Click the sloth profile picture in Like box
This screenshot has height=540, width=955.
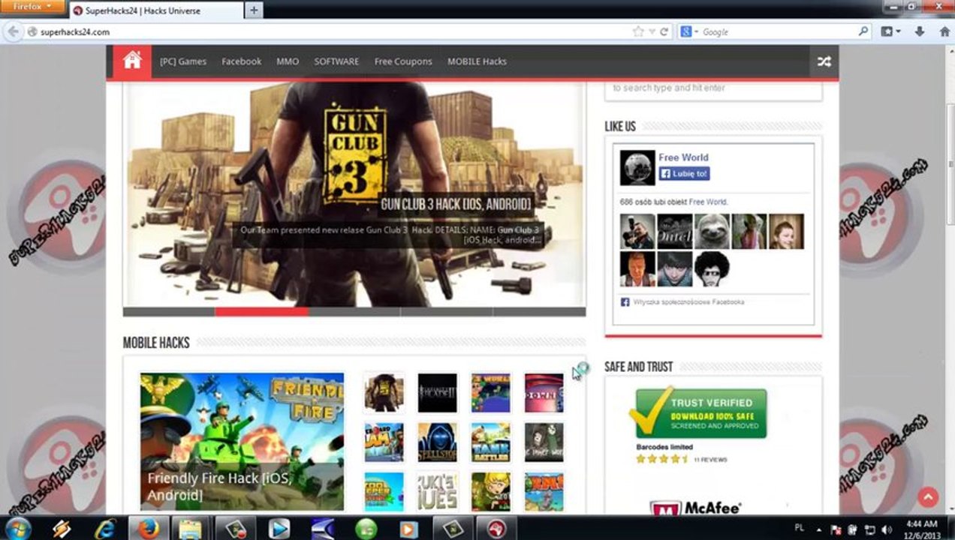pos(712,232)
